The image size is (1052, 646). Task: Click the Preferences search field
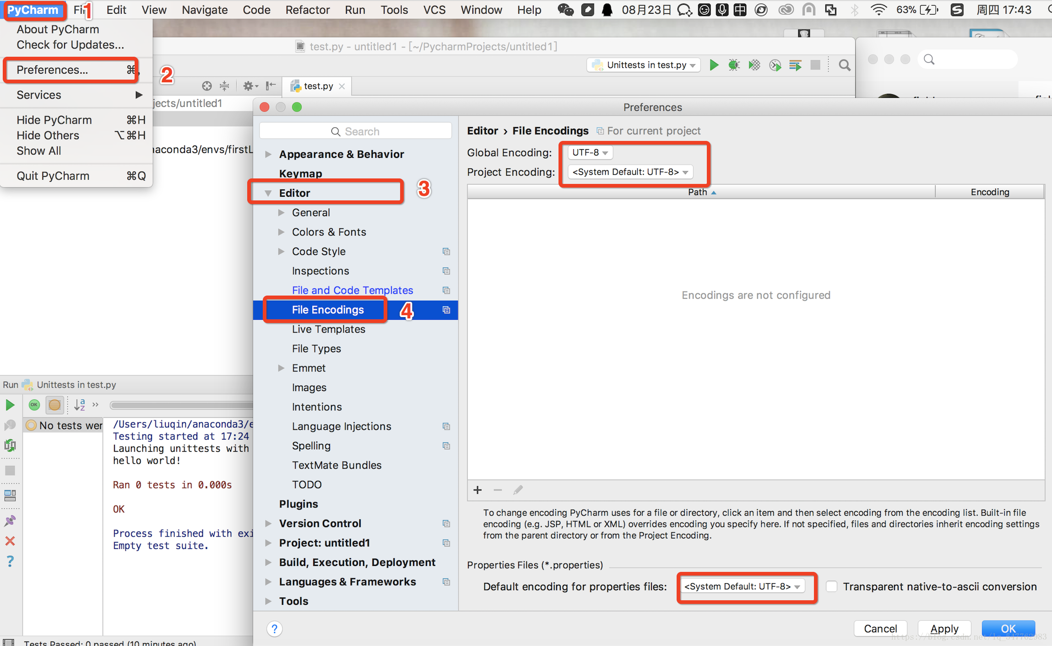coord(356,131)
